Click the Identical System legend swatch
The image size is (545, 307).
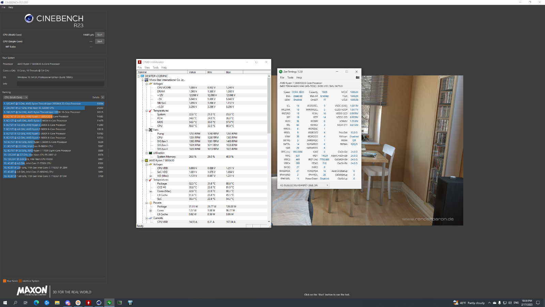coord(20,281)
